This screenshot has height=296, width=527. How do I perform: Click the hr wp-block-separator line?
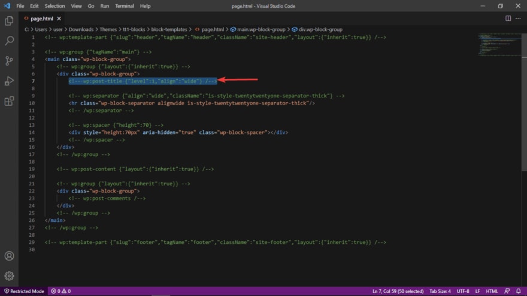(x=192, y=103)
